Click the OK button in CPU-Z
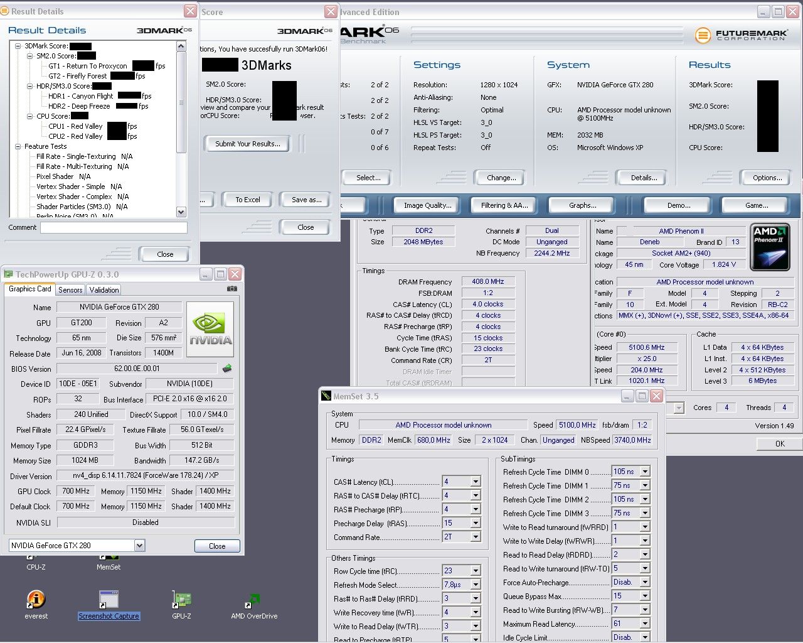The width and height of the screenshot is (803, 643). point(780,443)
